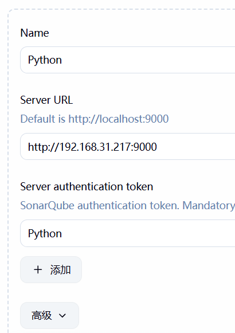Open the Server authentication token dropdown
Viewport: 235px width, 333px height.
pyautogui.click(x=128, y=233)
